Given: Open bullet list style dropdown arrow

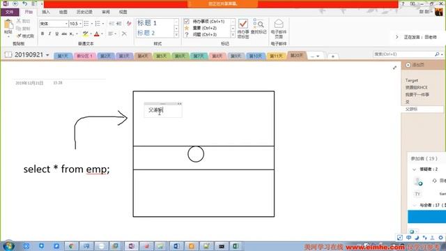Looking at the screenshot, I should (91, 24).
